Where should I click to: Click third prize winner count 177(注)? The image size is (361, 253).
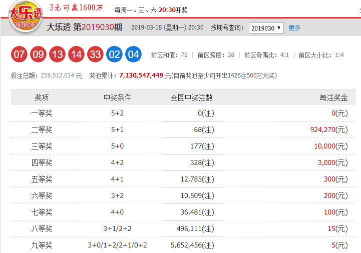click(x=202, y=146)
